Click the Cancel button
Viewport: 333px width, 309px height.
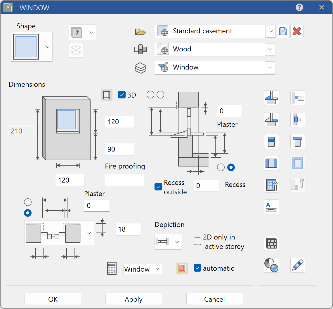[214, 299]
